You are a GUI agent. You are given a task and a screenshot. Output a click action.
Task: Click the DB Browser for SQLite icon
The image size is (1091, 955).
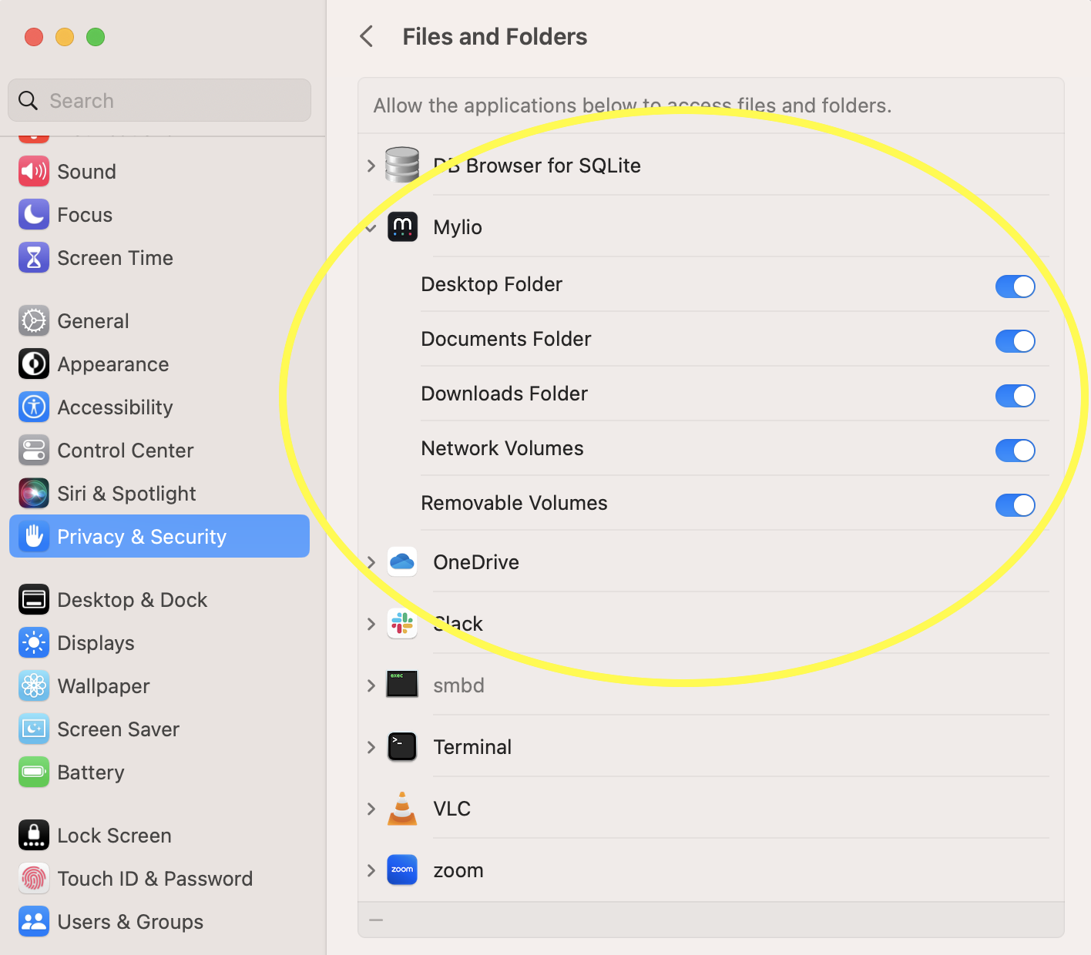pyautogui.click(x=402, y=165)
